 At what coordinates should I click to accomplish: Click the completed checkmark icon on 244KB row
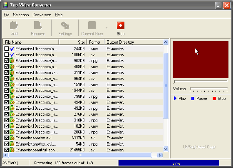pos(12,49)
